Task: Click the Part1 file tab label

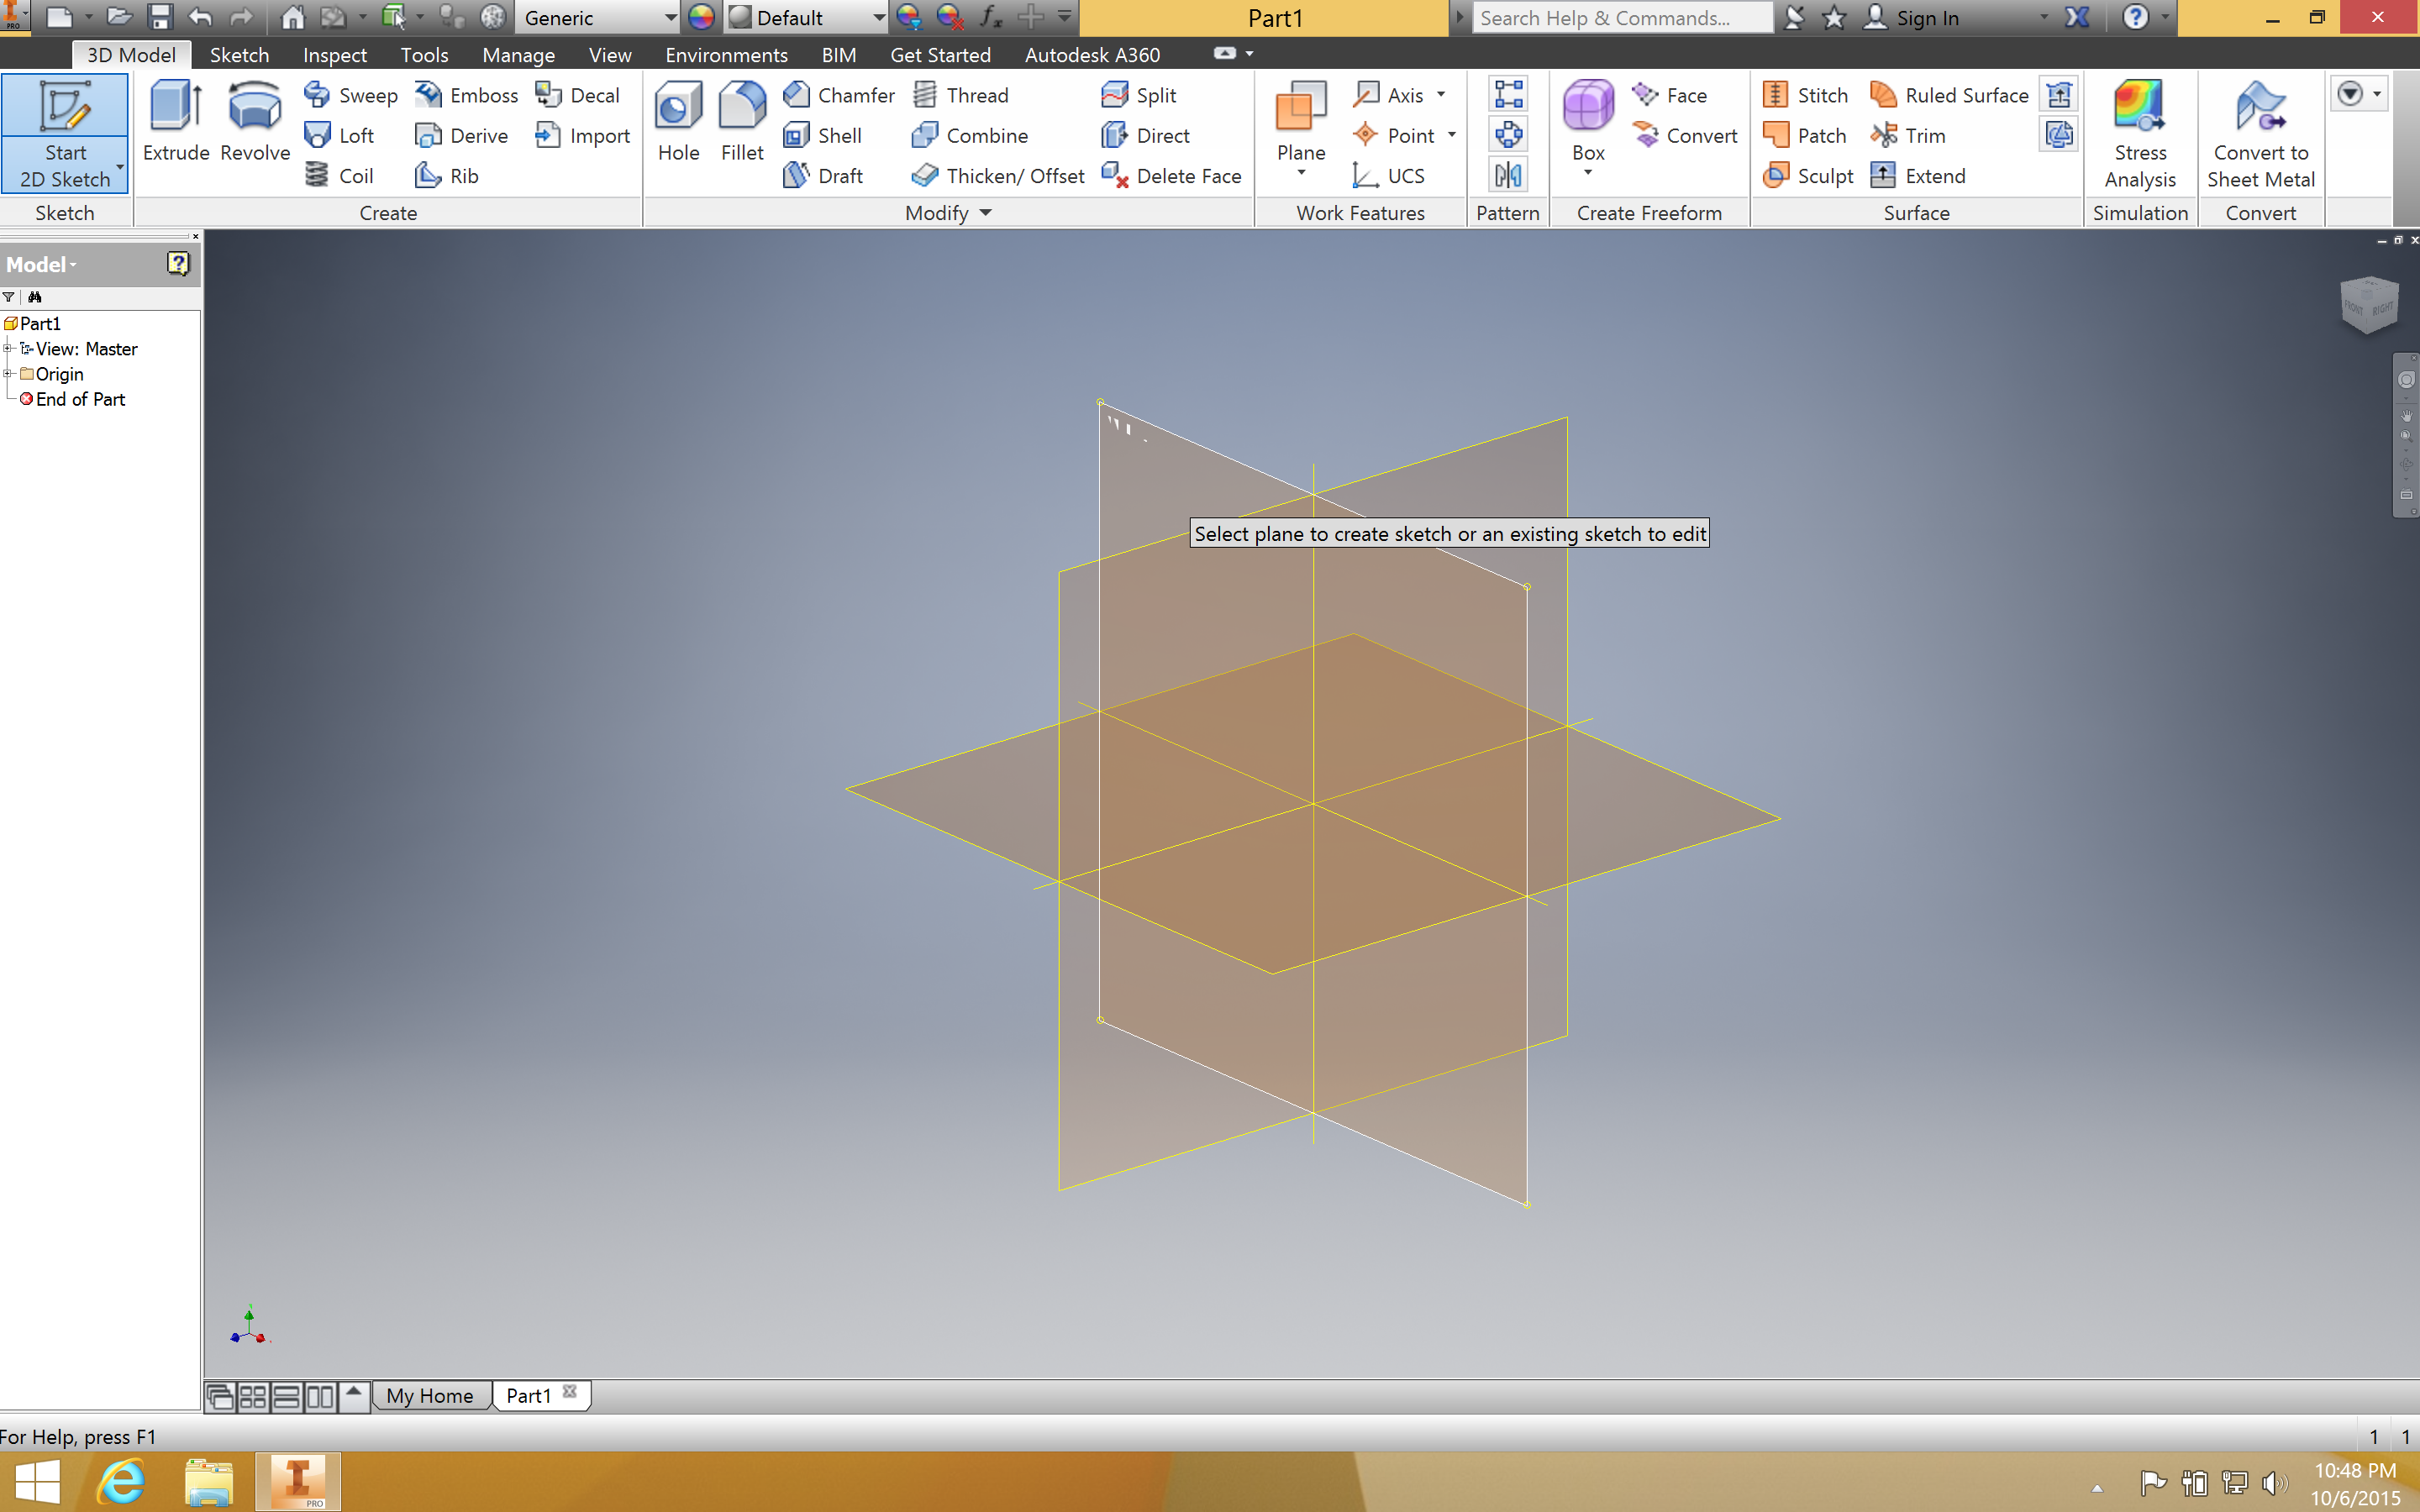Action: click(x=528, y=1394)
